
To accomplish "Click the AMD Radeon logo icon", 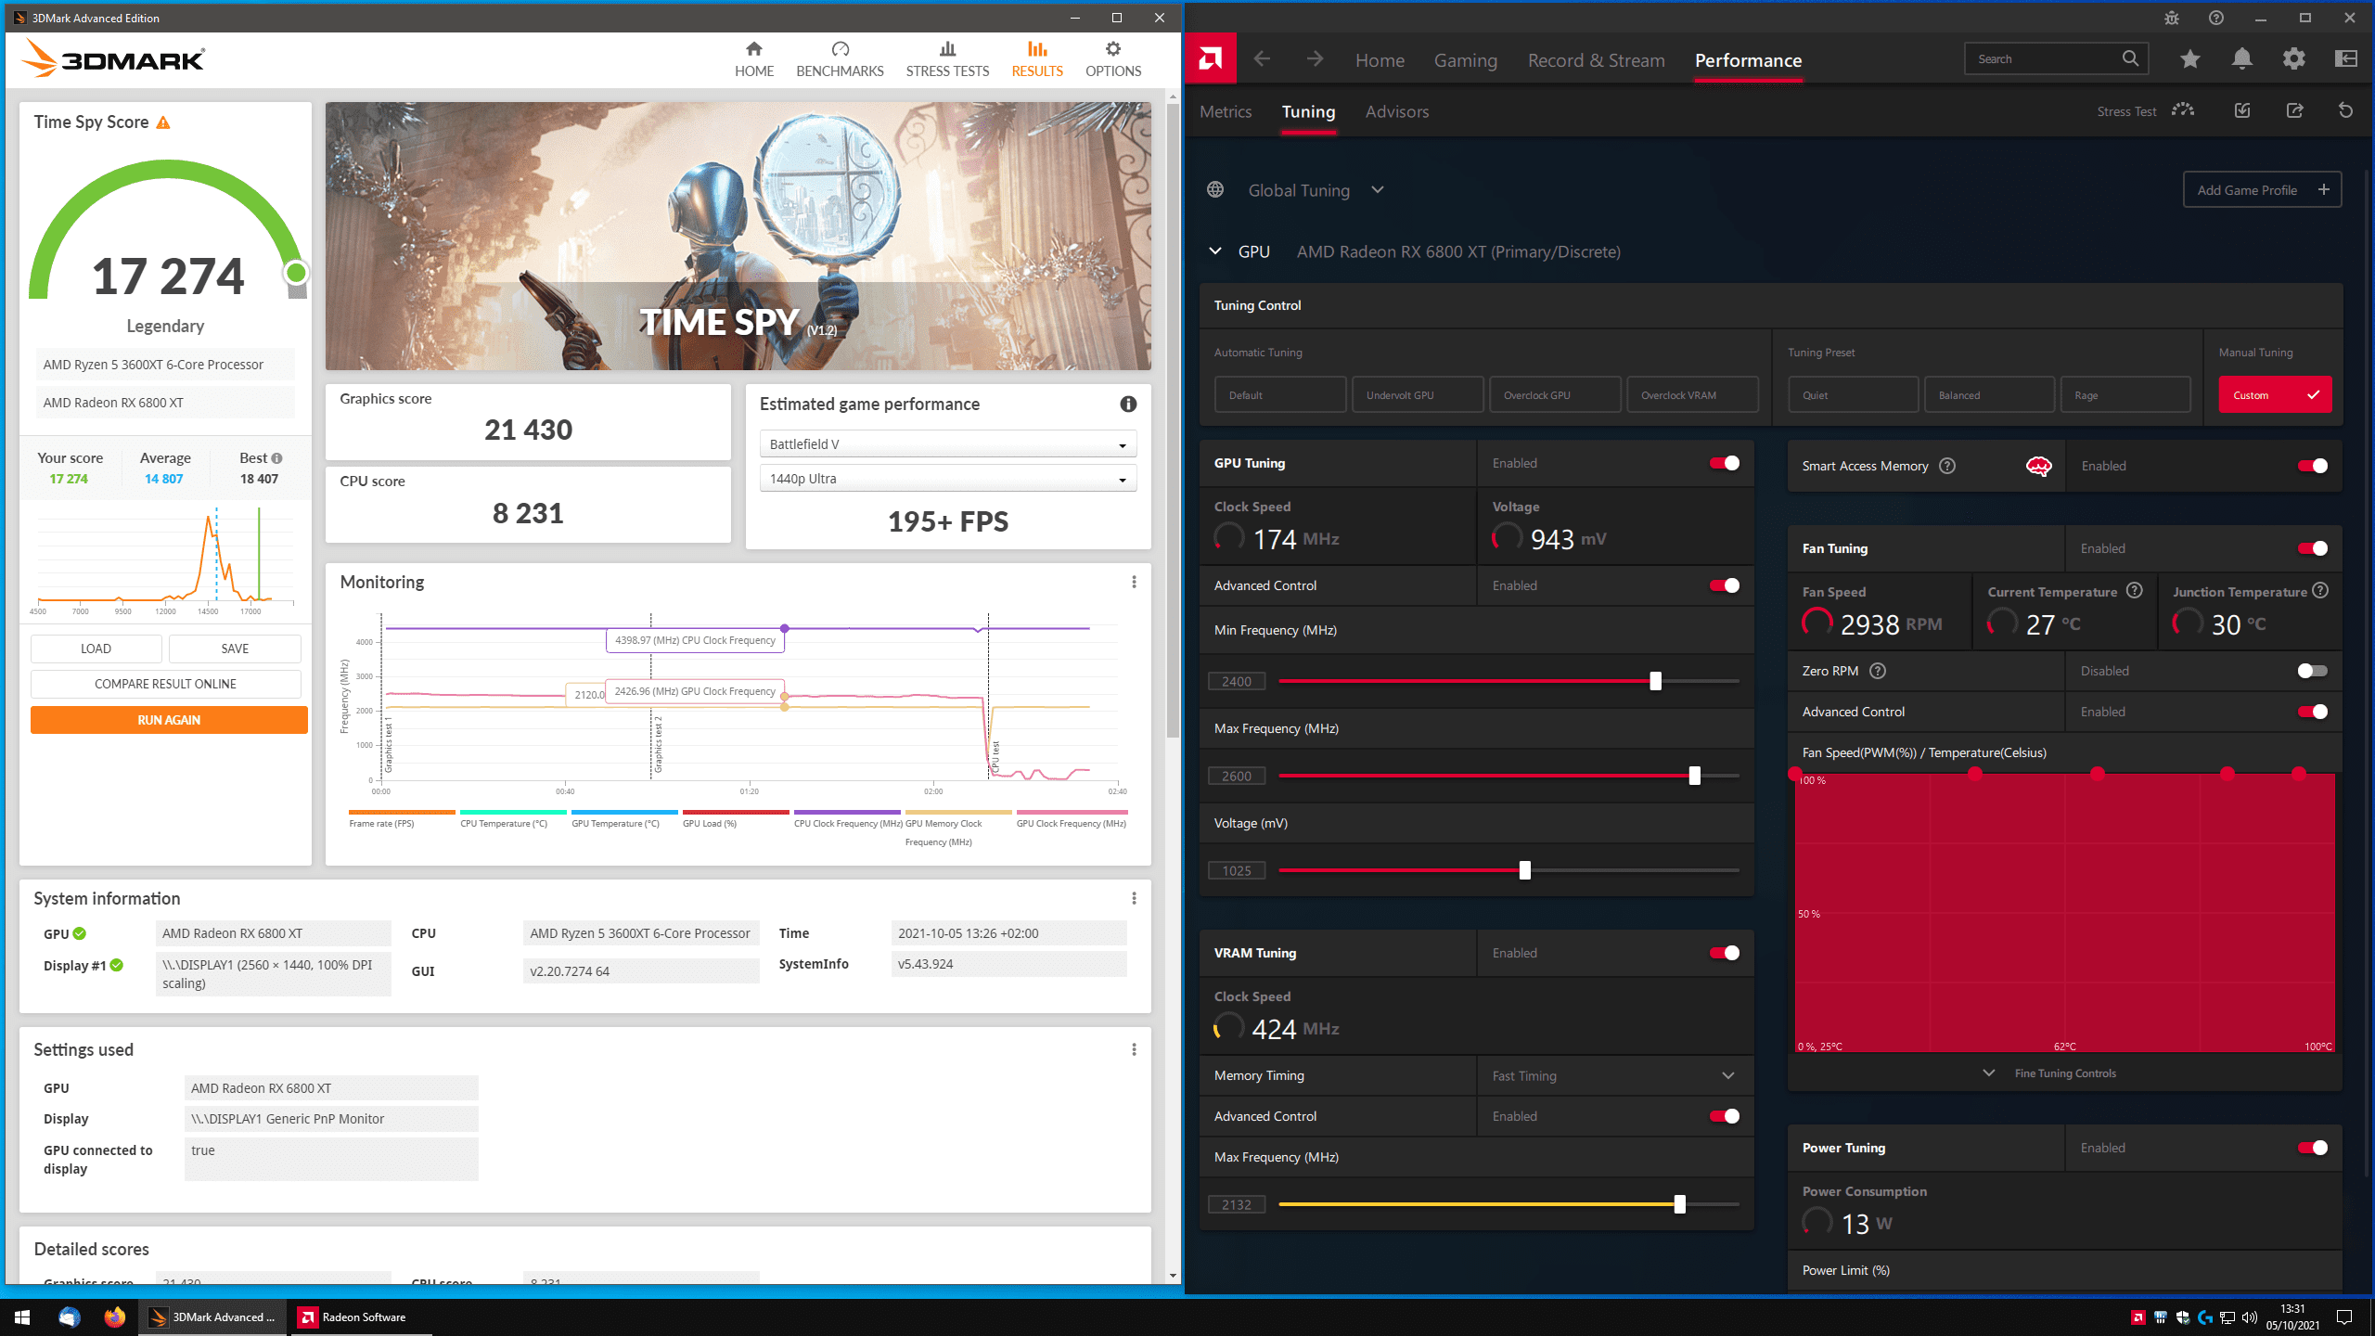I will 1210,59.
